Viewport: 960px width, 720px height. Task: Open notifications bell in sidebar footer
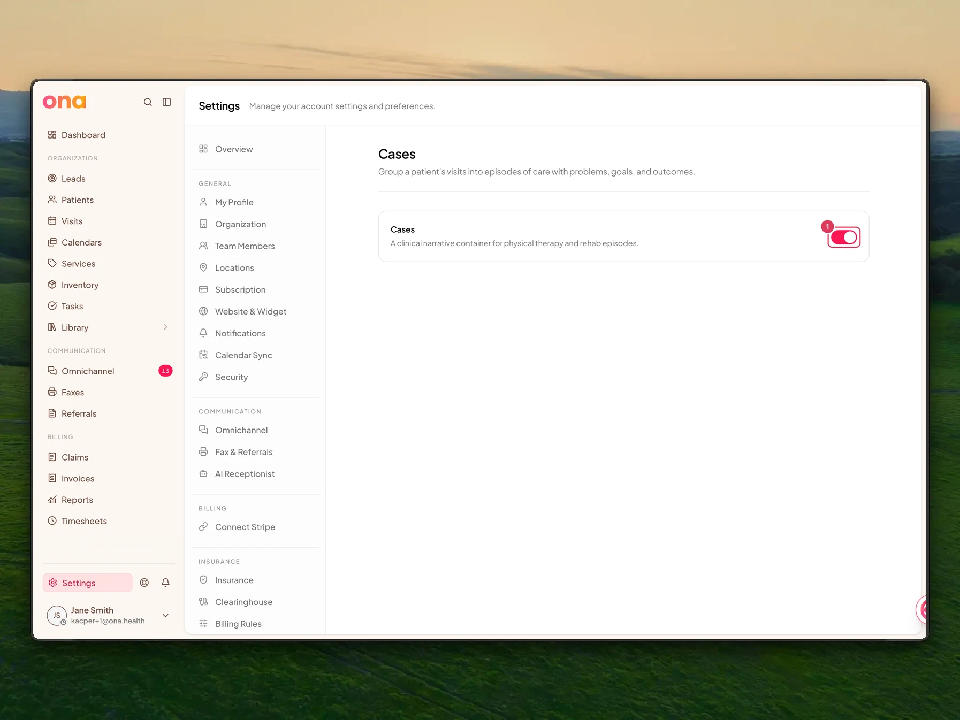166,583
